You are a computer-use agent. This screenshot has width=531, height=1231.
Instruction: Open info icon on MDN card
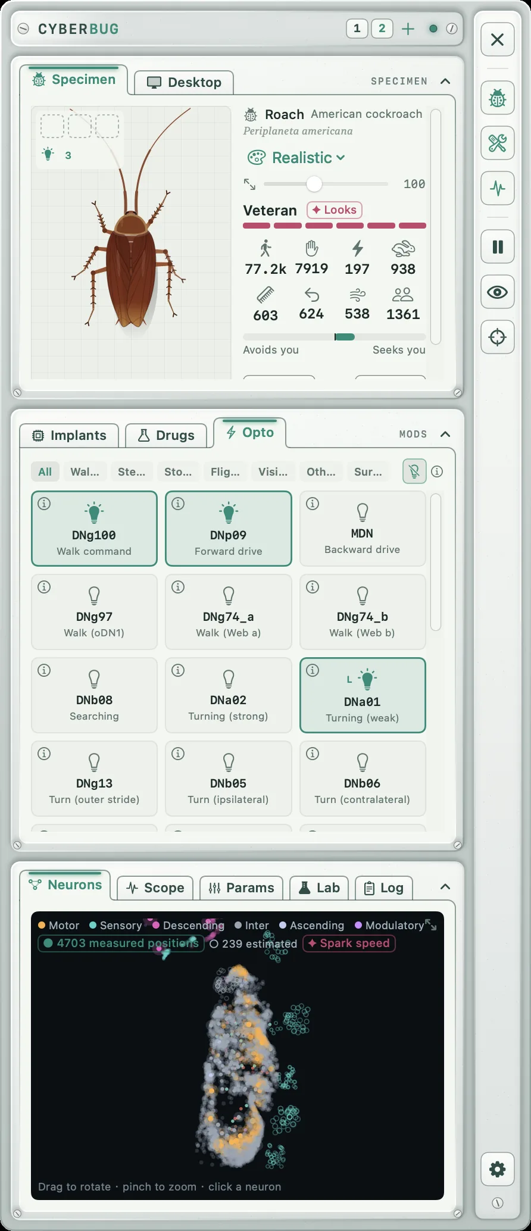[312, 504]
